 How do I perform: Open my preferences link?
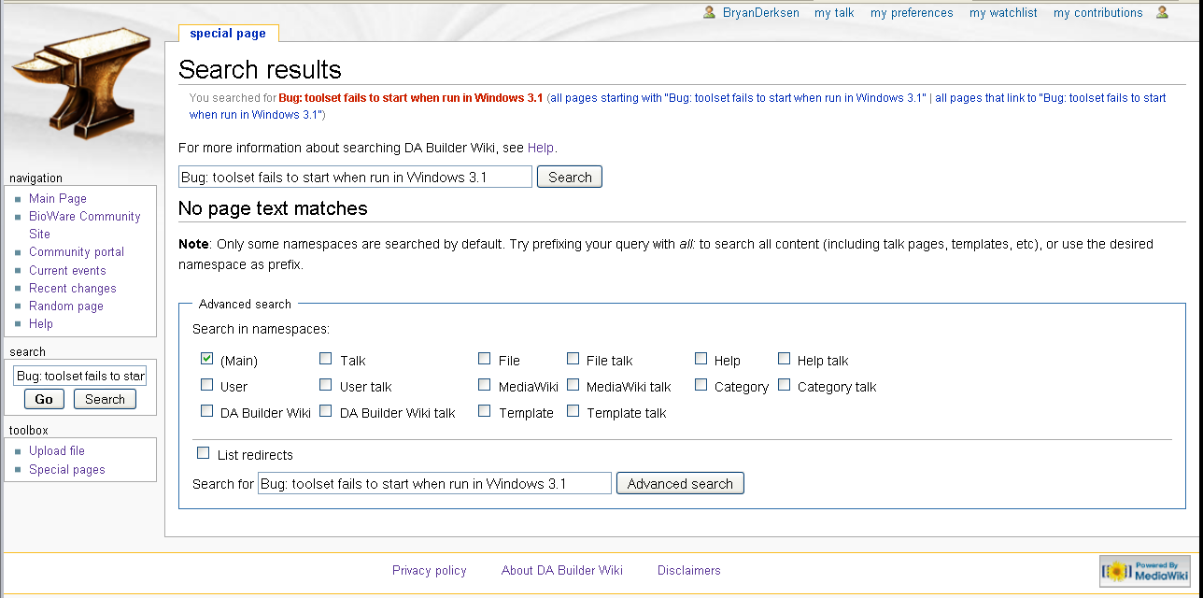coord(912,13)
